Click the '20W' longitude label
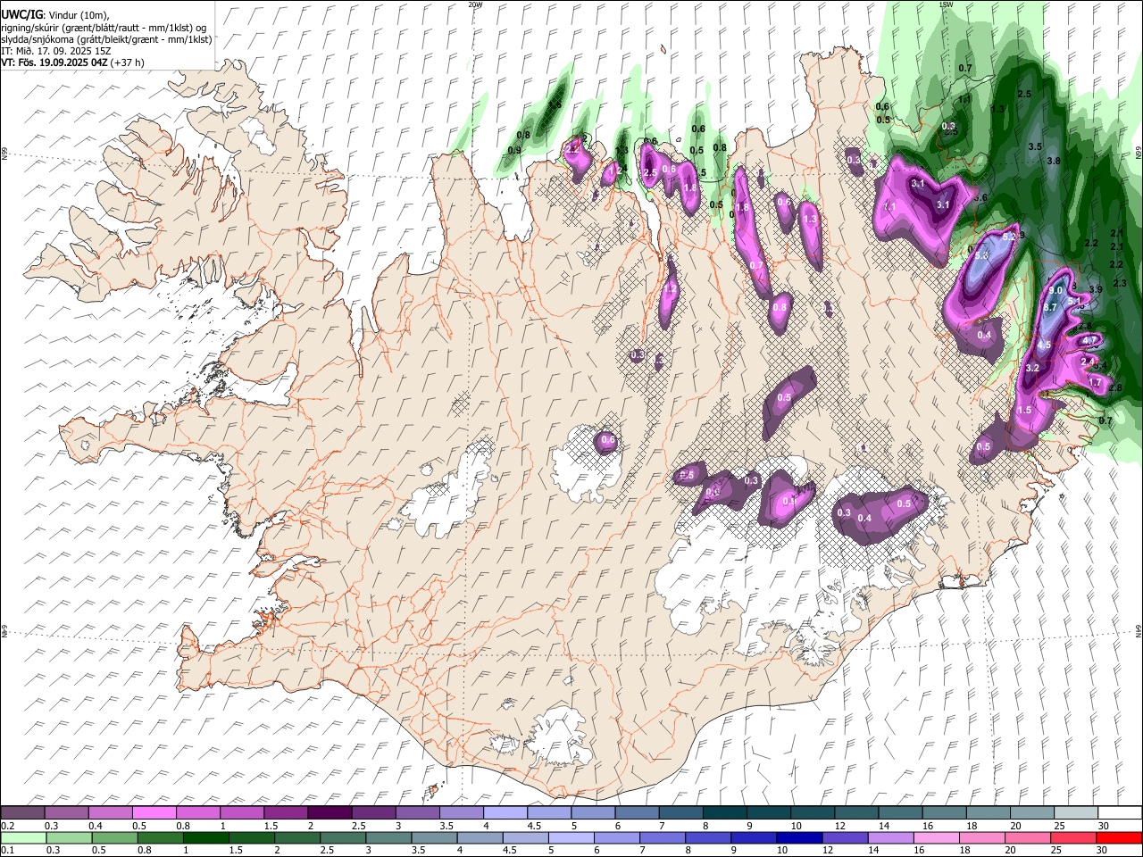The image size is (1143, 857). tap(474, 4)
